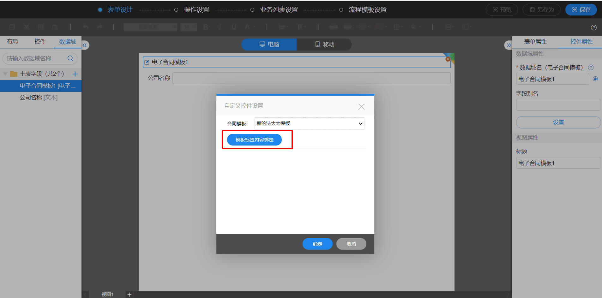This screenshot has width=602, height=298.
Task: Collapse left panel with double-arrow icon
Action: 85,45
